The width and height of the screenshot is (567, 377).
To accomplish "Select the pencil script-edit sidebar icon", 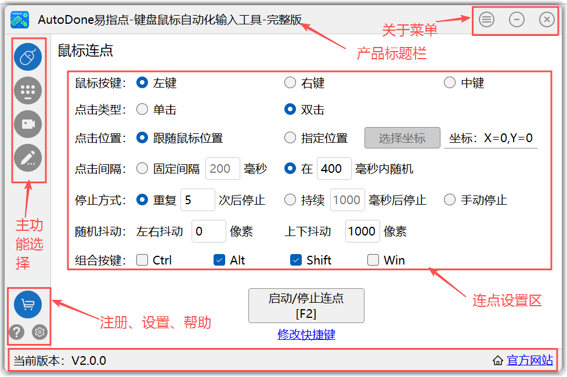I will click(x=28, y=158).
